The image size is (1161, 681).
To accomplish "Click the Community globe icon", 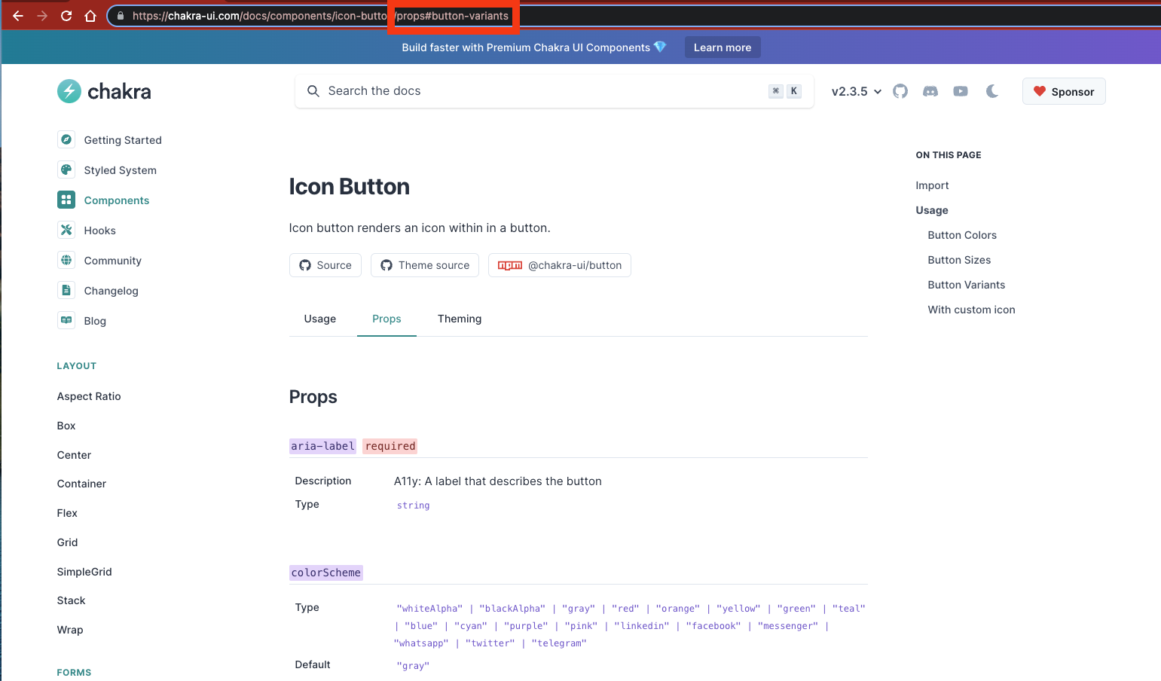I will tap(66, 260).
